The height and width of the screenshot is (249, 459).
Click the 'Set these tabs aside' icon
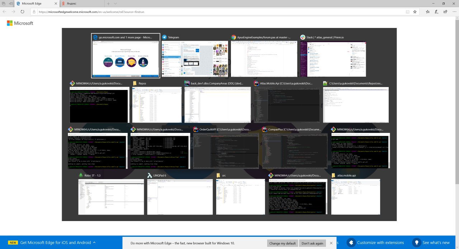11,3
